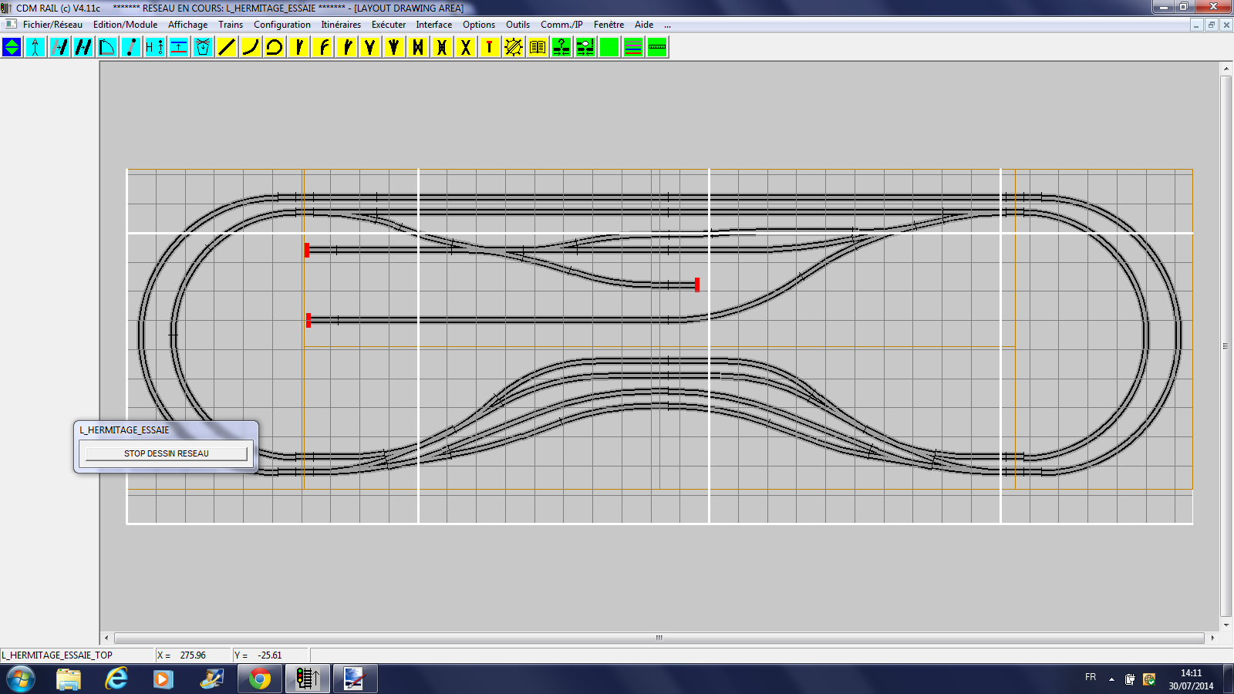Open the Fichier/Réseau menu
1234x694 pixels.
tap(52, 25)
